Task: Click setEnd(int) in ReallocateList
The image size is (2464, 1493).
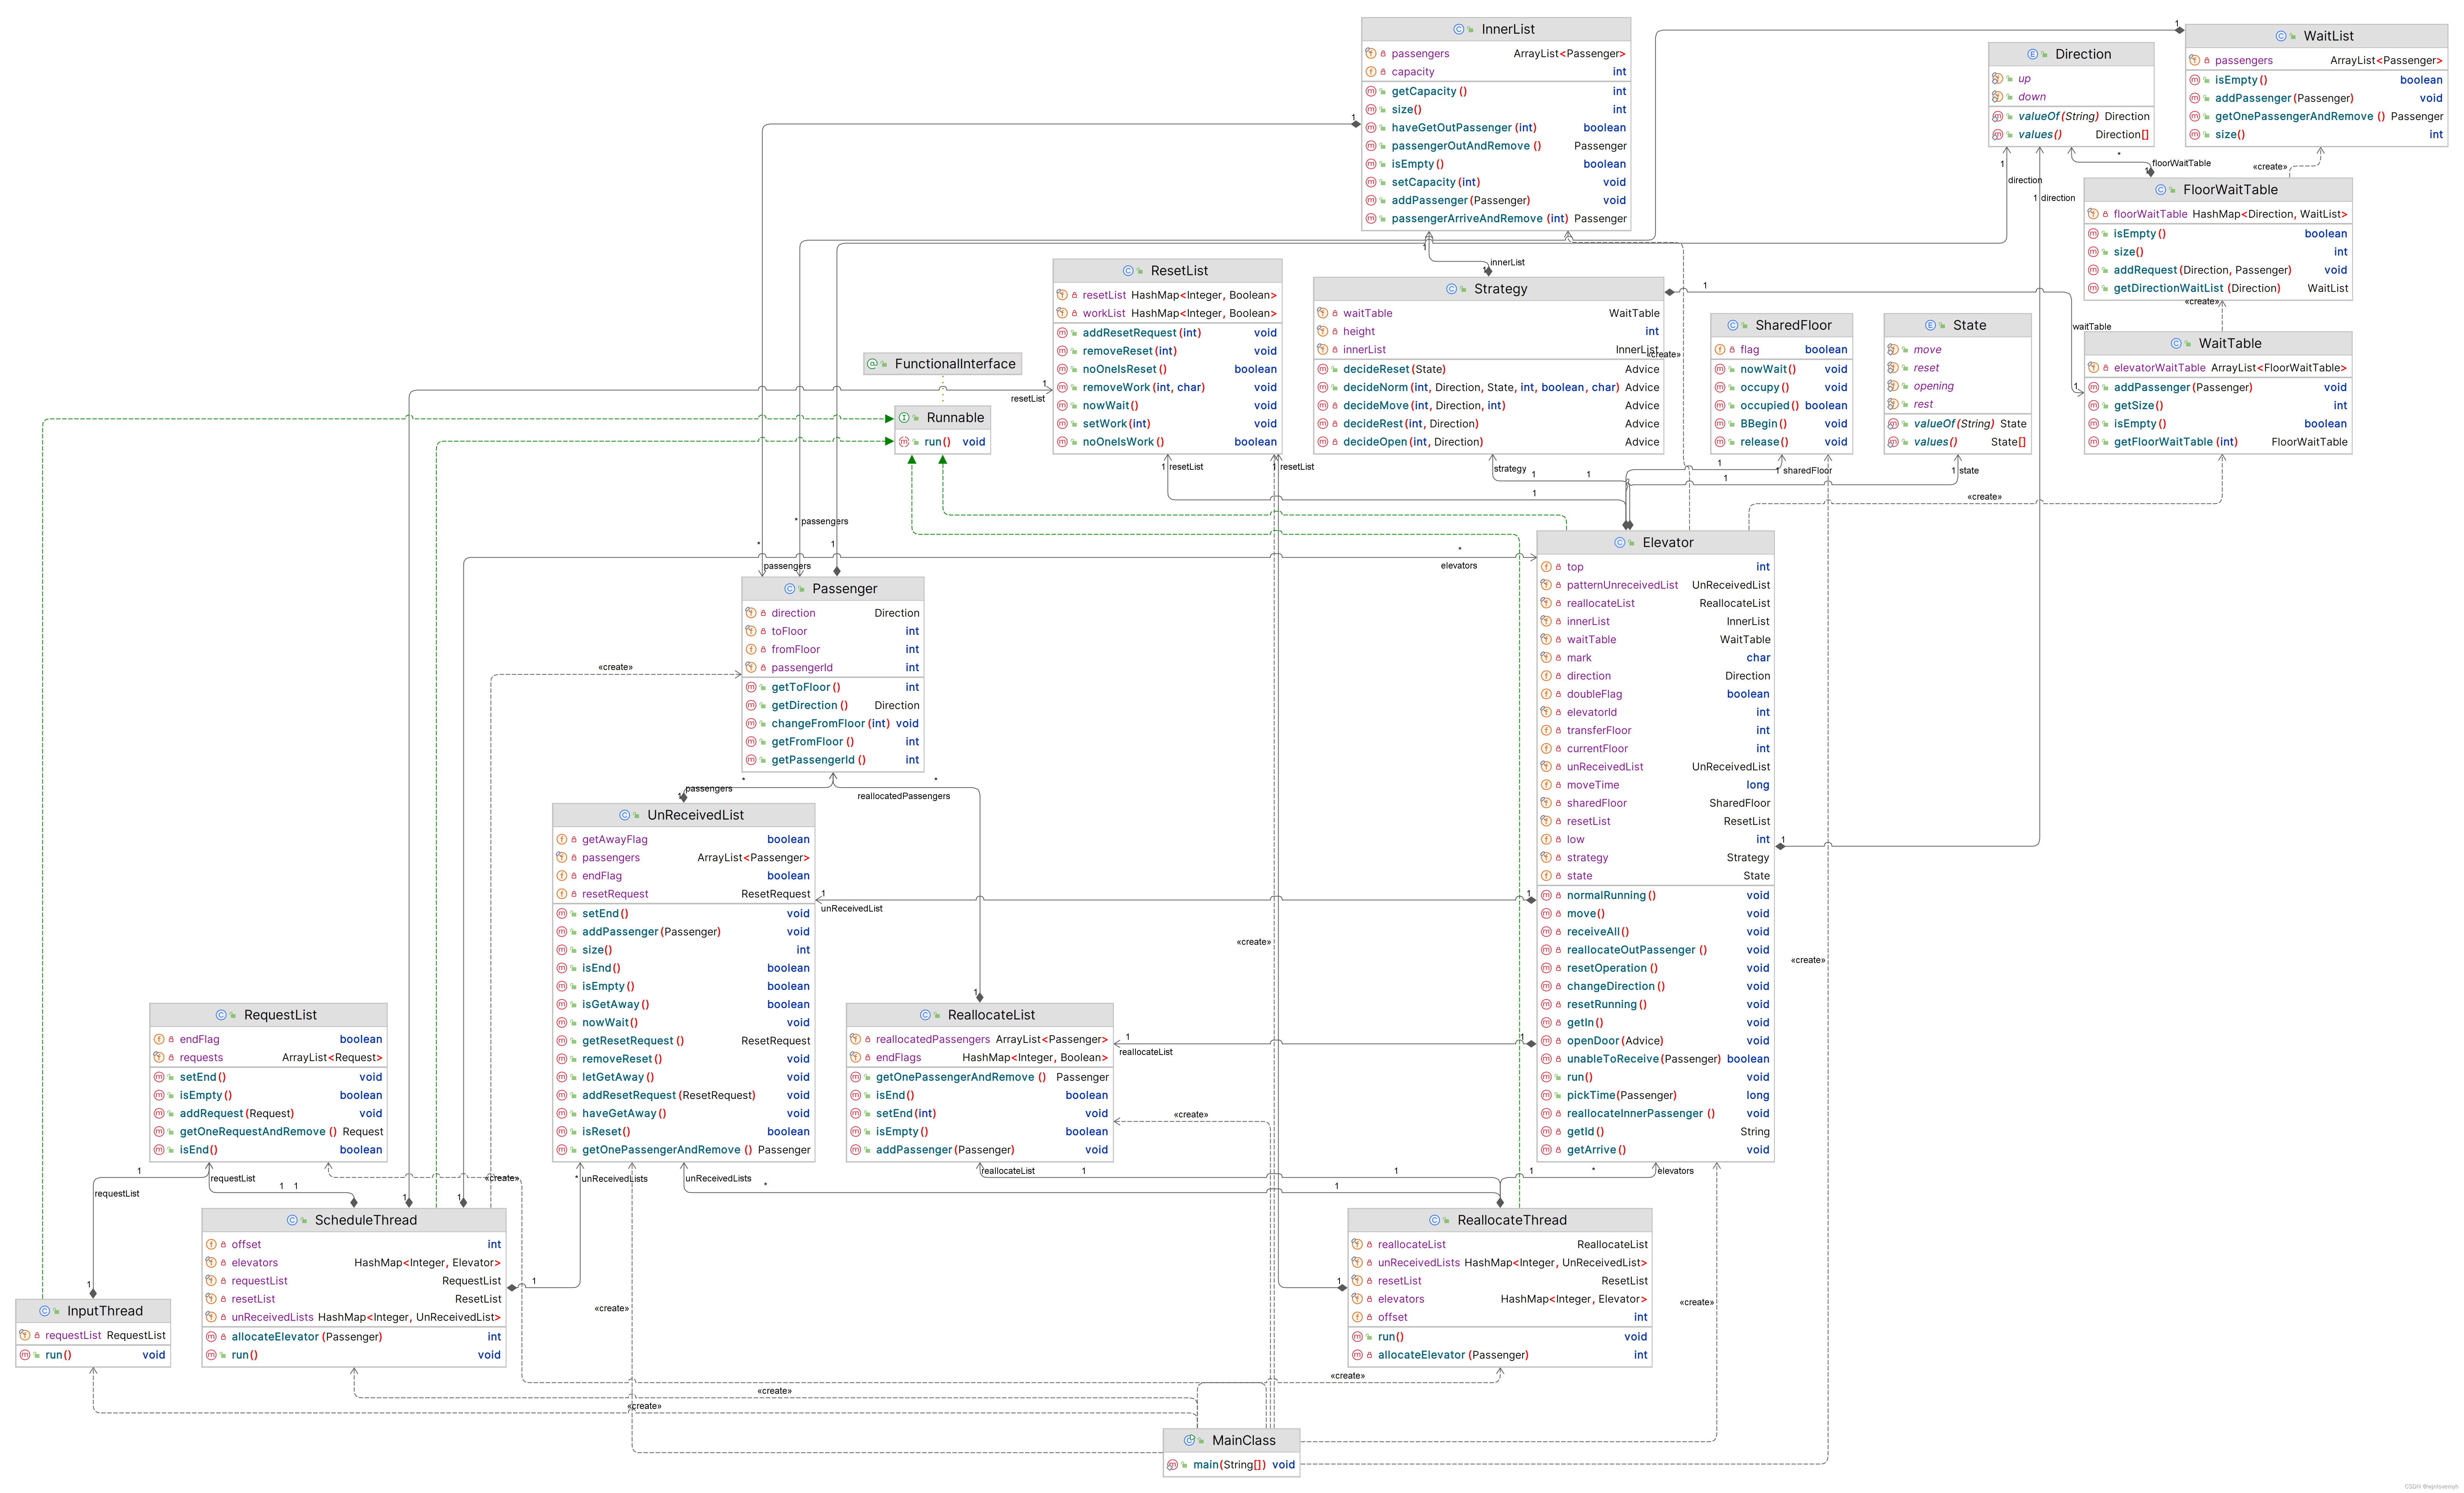Action: tap(979, 1114)
